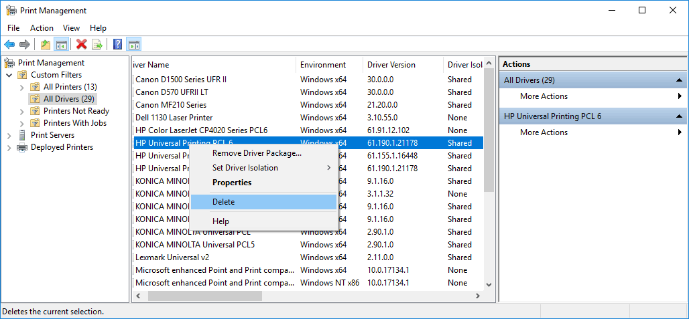
Task: Select Printers Not Ready in the tree
Action: click(x=76, y=111)
